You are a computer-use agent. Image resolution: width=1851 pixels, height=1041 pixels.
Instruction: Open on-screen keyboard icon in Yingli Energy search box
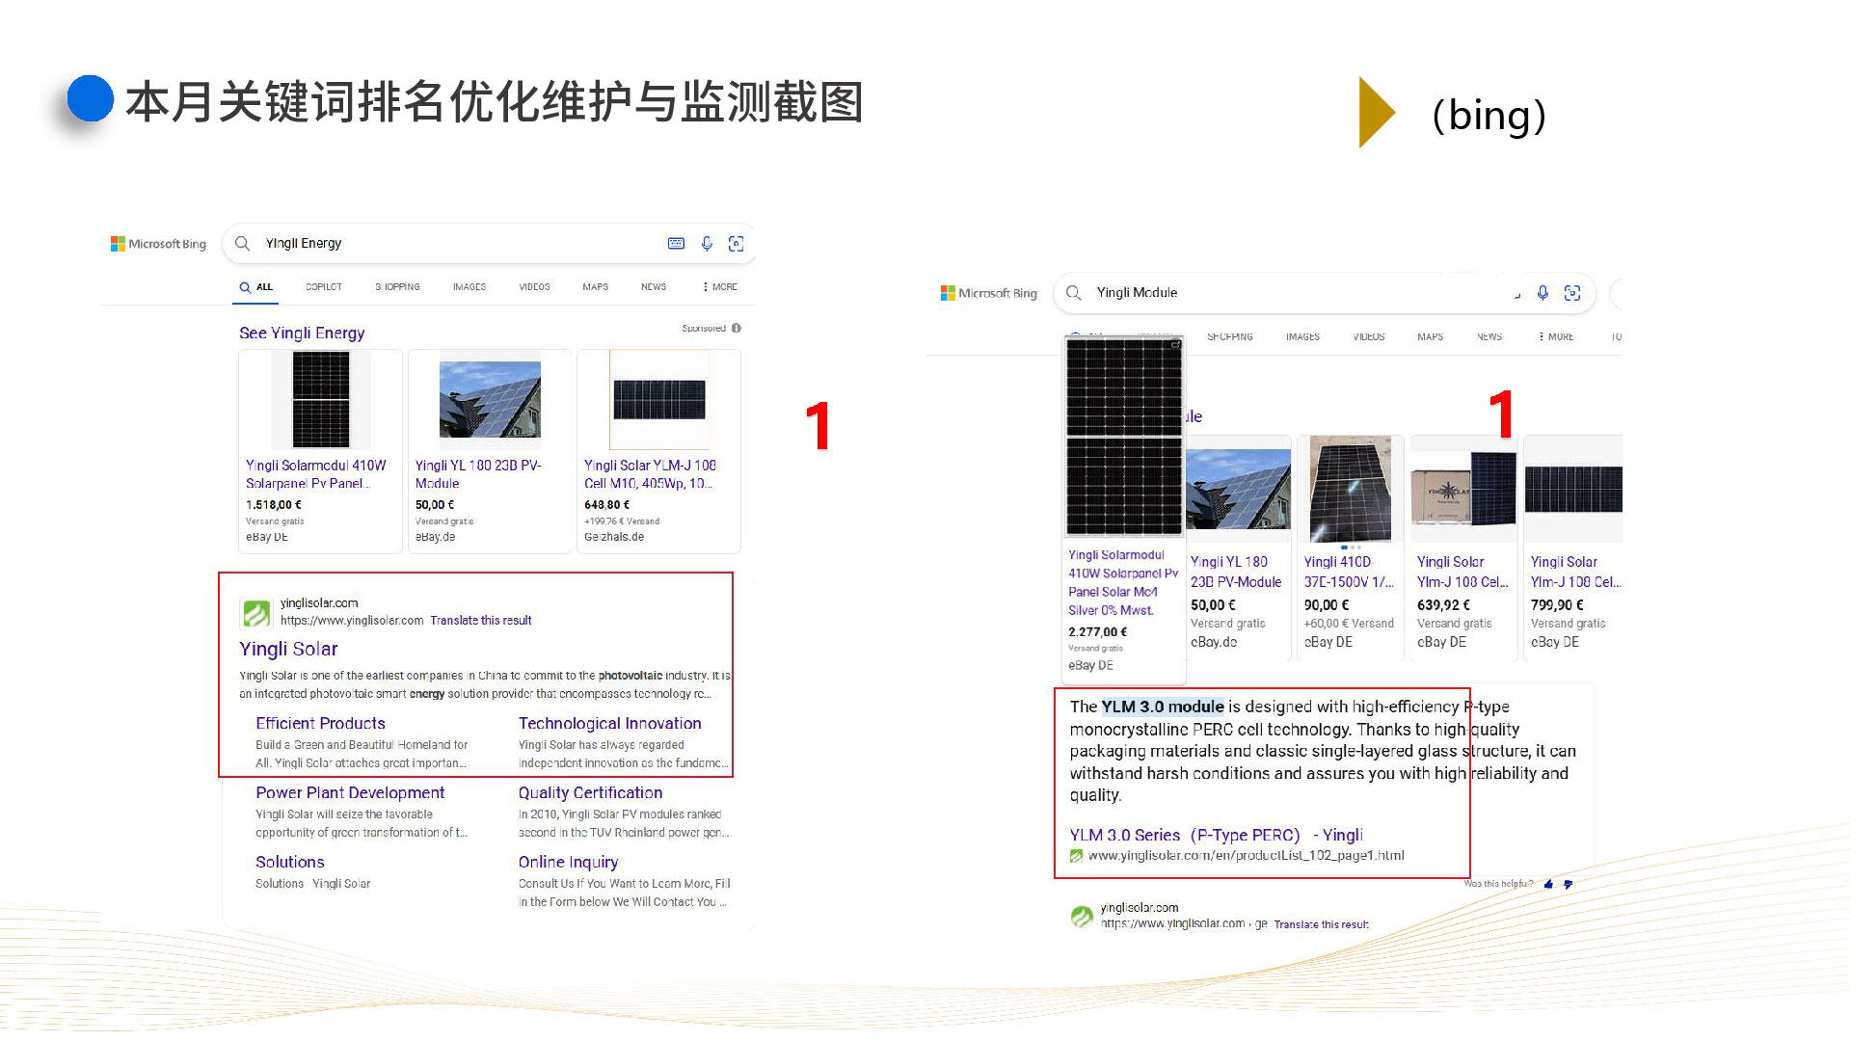click(676, 244)
